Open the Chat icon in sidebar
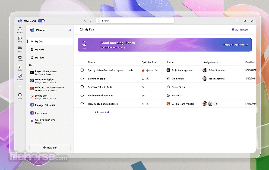Screen dimensions: 269x170 (20, 38)
